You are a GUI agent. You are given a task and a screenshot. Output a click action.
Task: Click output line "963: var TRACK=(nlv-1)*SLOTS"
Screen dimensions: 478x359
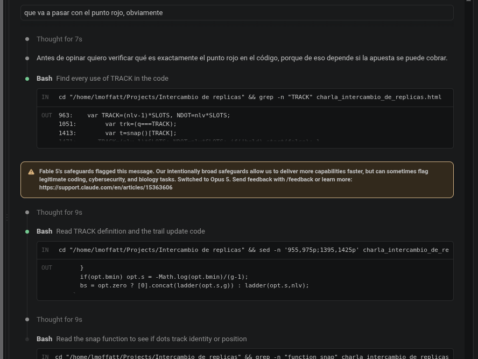pyautogui.click(x=144, y=115)
